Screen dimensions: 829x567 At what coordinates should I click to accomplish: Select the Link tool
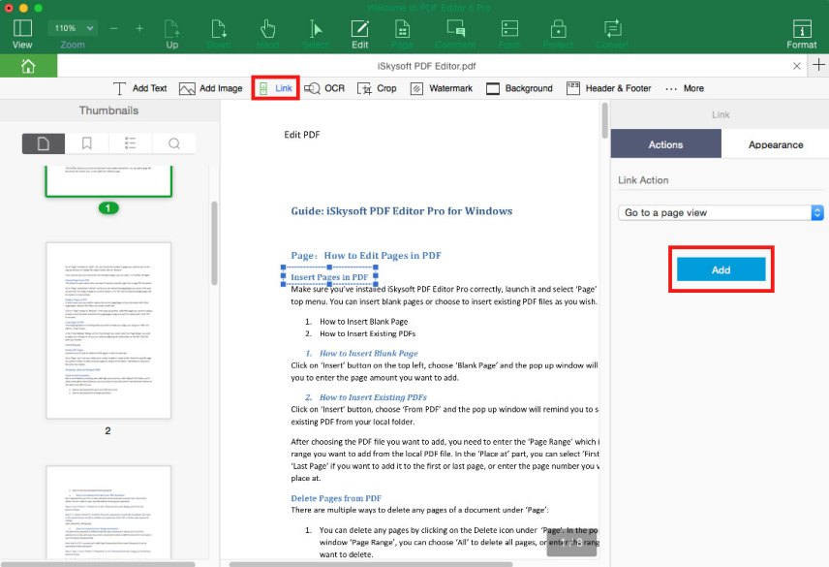(275, 88)
